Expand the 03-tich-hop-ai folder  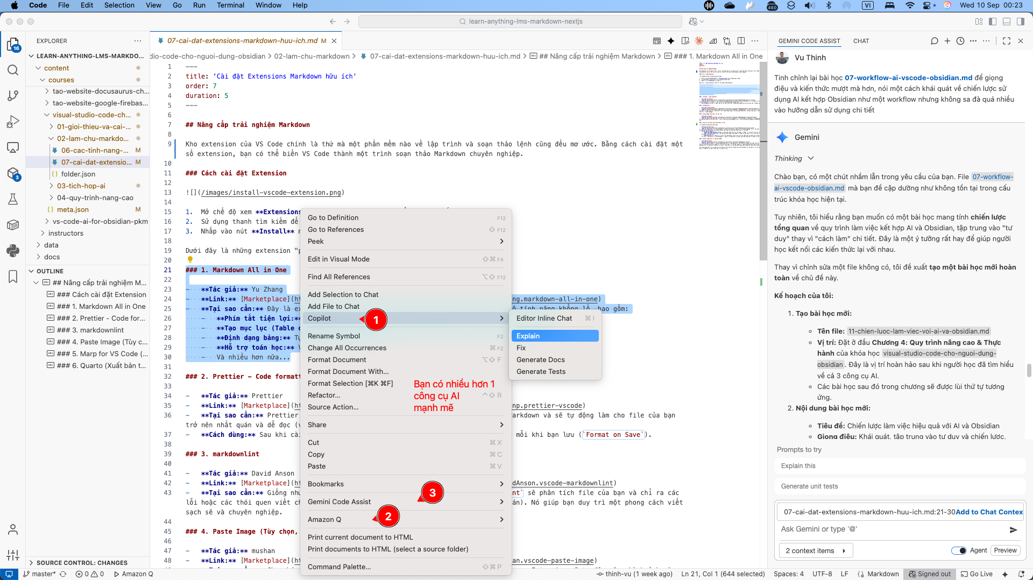pyautogui.click(x=81, y=186)
